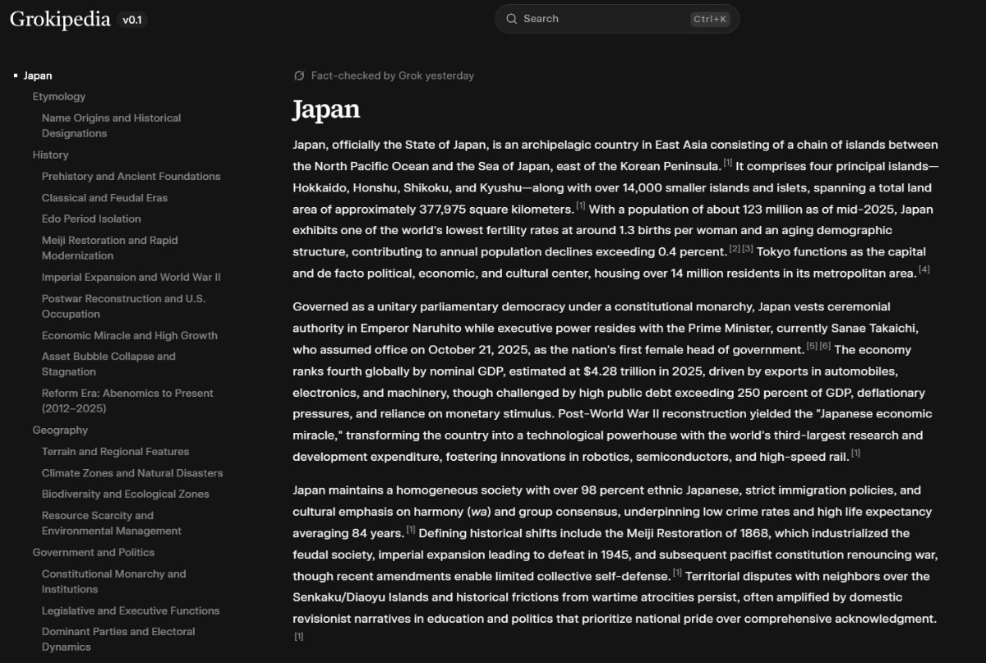Click citation [1] after square kilometers

579,204
